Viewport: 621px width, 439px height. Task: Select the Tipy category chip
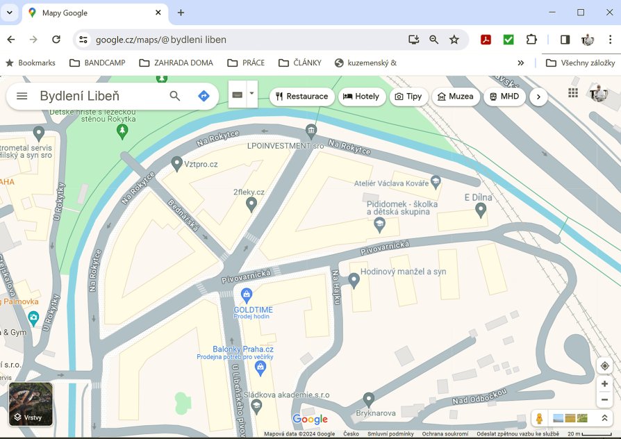point(408,97)
